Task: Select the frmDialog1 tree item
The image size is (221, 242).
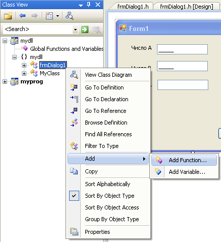Action: (x=53, y=65)
